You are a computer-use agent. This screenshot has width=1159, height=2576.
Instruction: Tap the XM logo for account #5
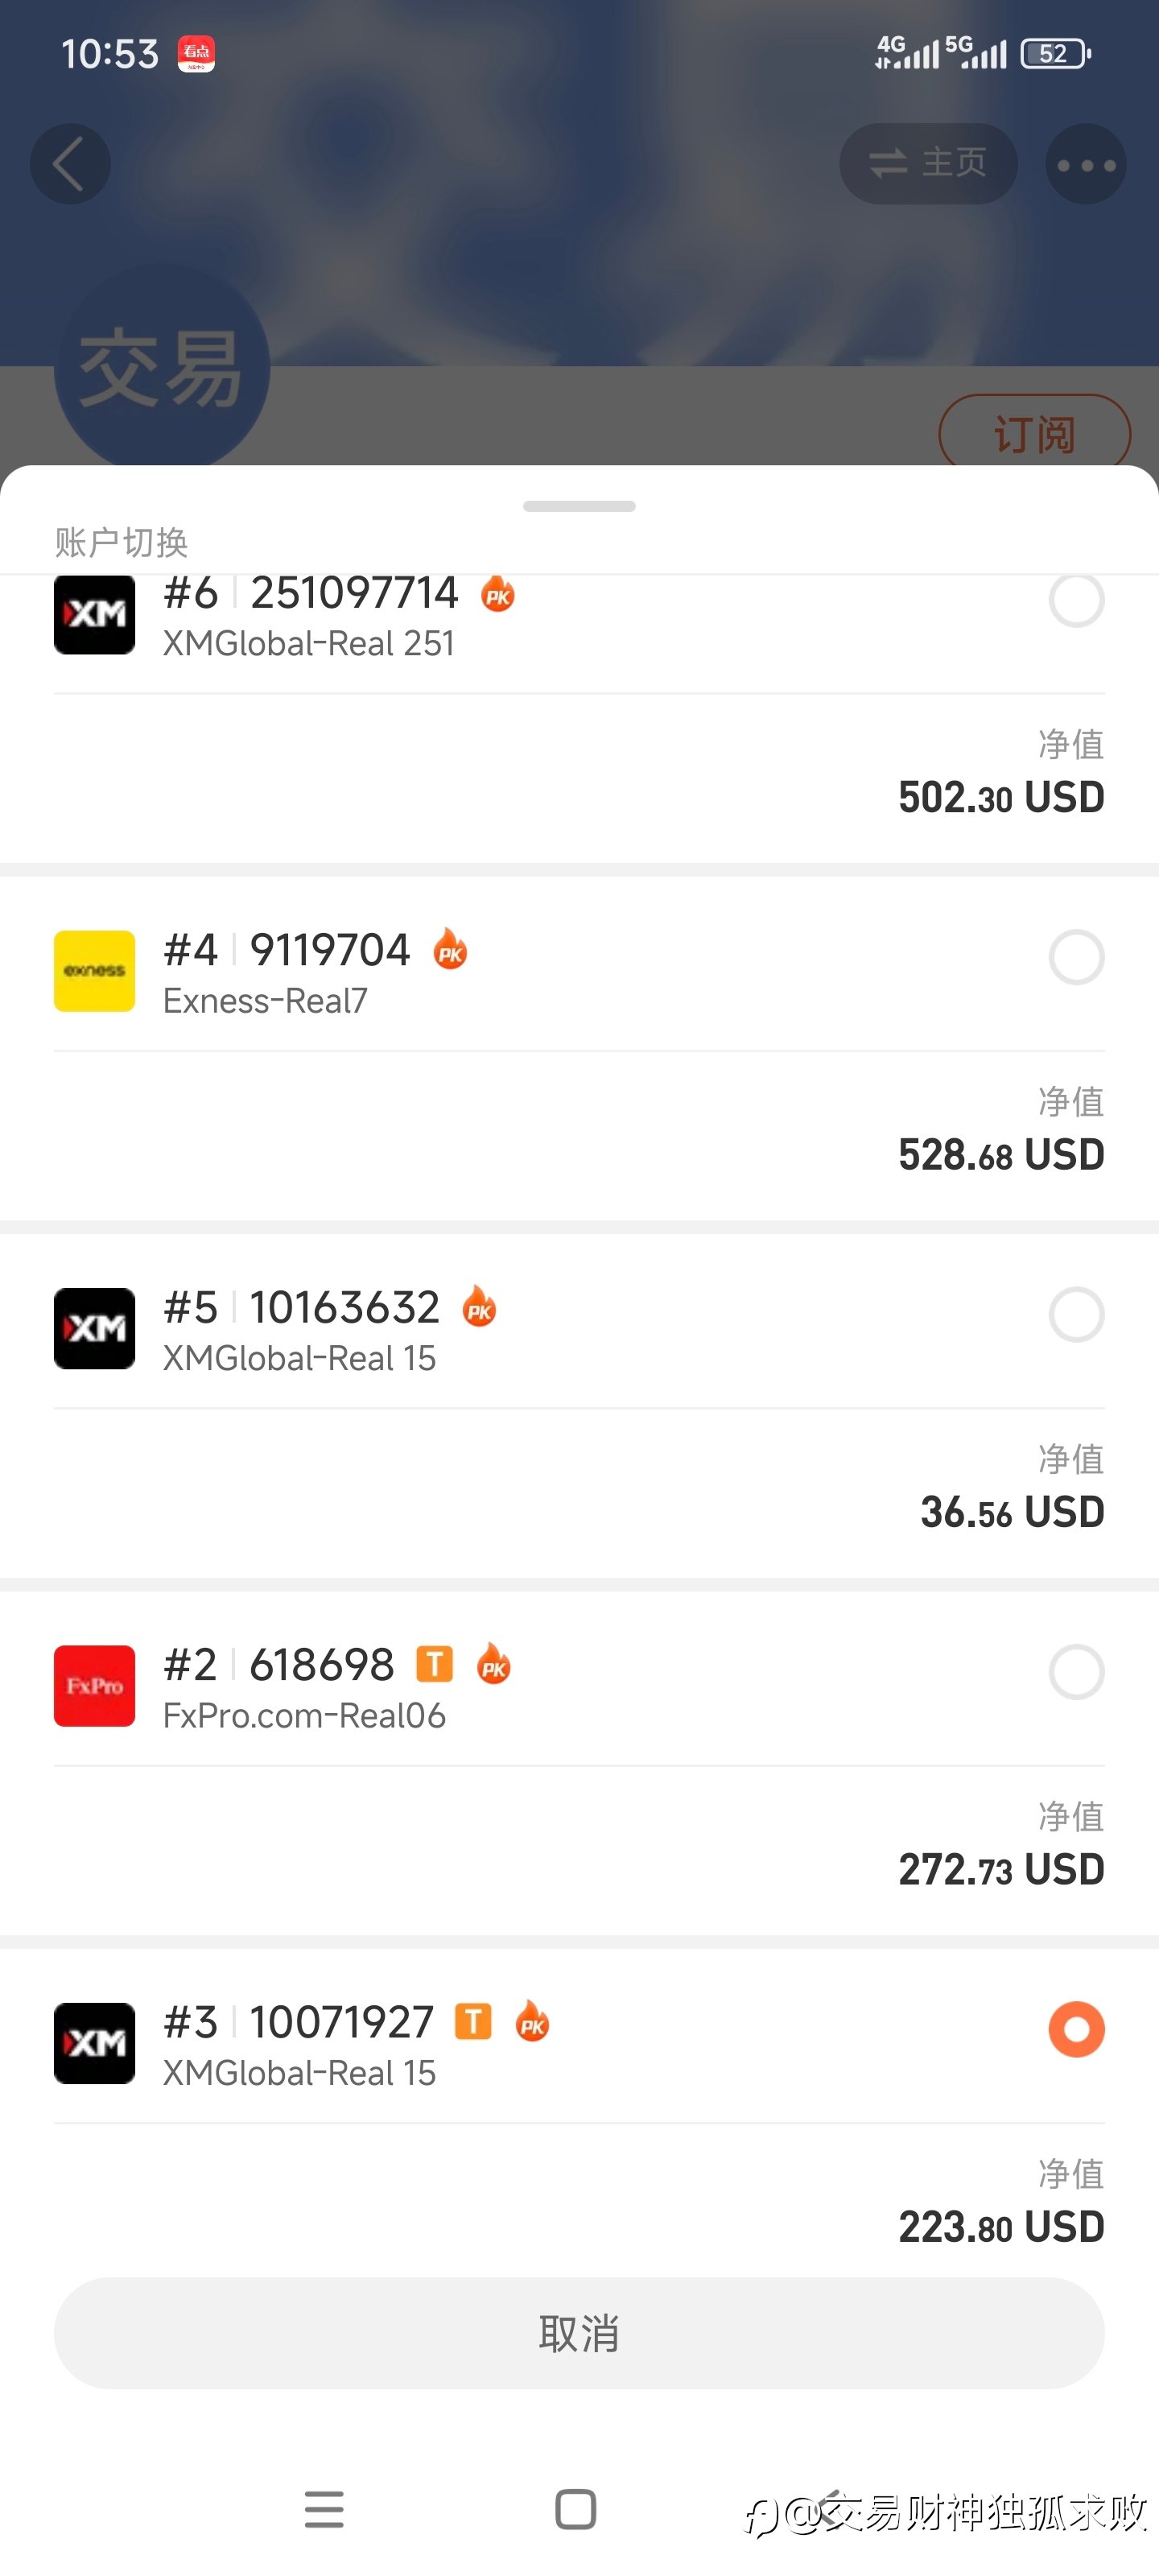click(94, 1328)
